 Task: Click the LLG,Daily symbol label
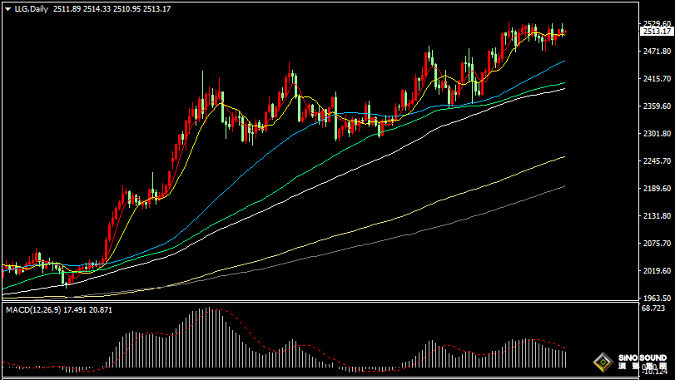(x=32, y=9)
